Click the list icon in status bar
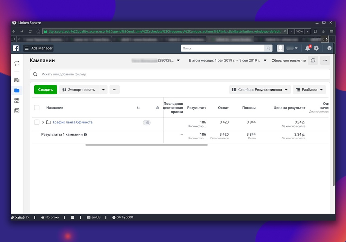 tap(72, 217)
